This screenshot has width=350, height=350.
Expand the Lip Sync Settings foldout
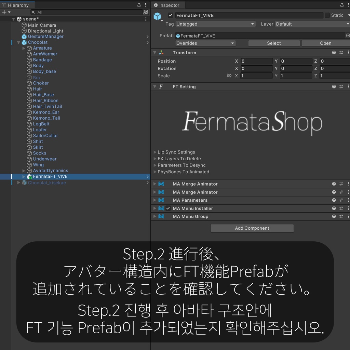[x=155, y=152]
